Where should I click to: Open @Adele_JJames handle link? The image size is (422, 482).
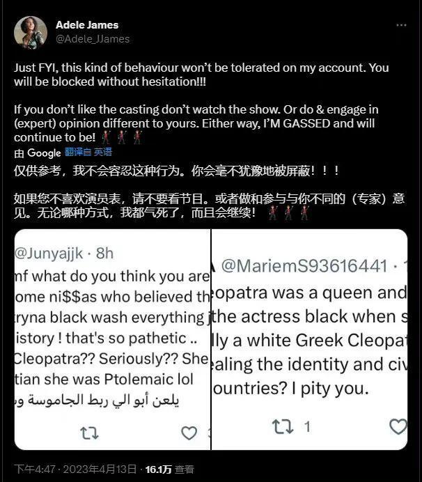(93, 39)
